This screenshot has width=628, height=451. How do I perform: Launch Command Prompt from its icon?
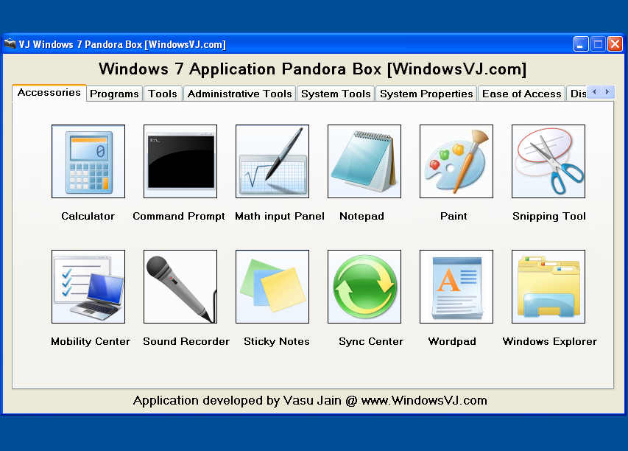(x=180, y=161)
